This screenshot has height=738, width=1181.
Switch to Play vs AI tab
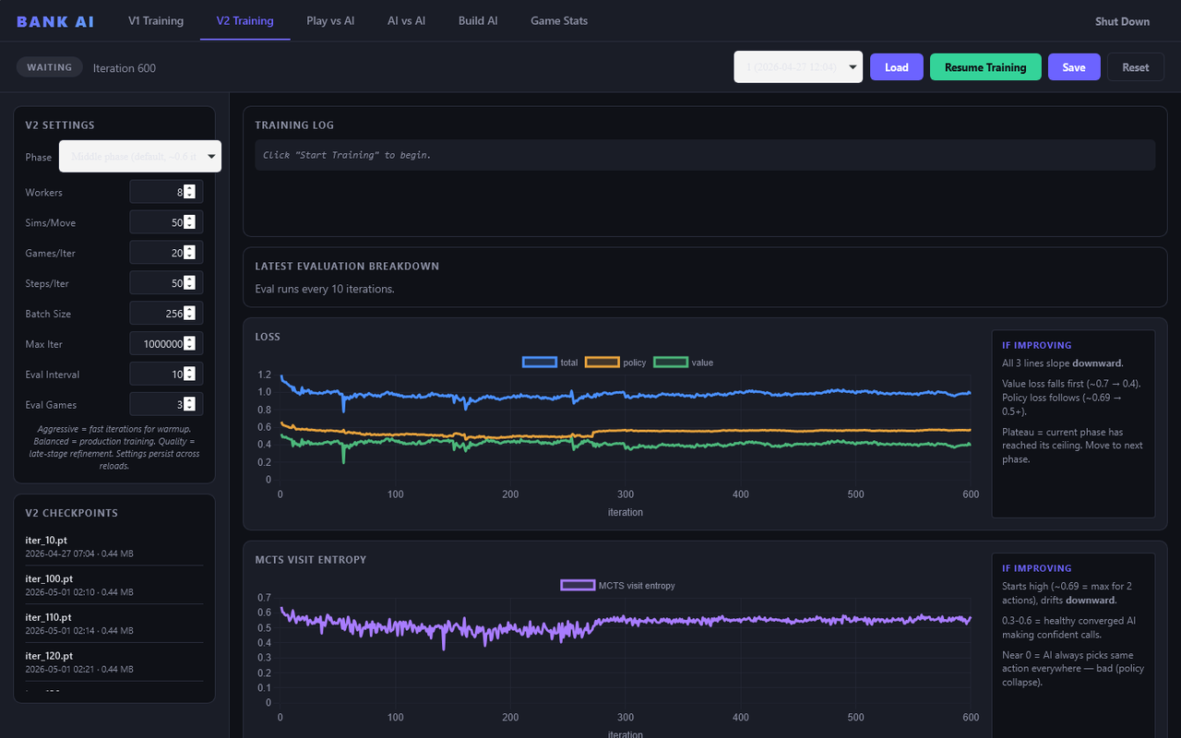(x=330, y=20)
